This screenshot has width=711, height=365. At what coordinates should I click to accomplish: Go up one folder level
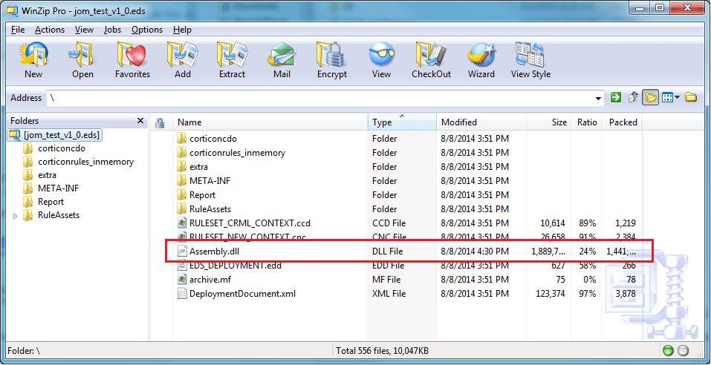point(633,97)
